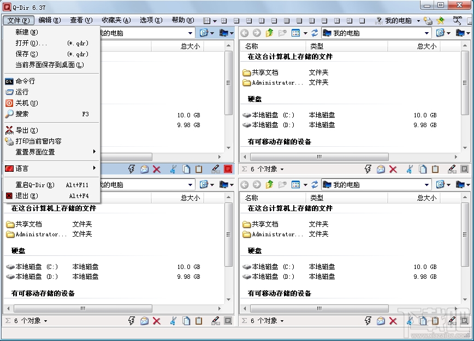Click the vertical scrollbar thumb in the bottom-left pane
The width and height of the screenshot is (474, 341).
(x=228, y=235)
